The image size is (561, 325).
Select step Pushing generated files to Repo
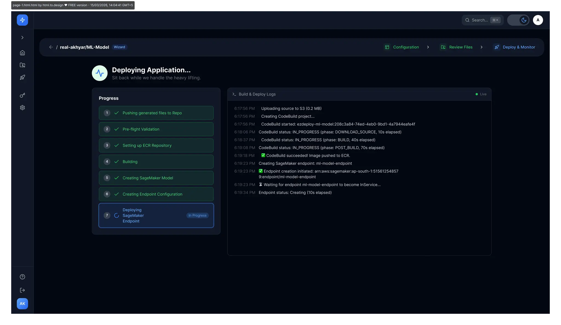156,113
